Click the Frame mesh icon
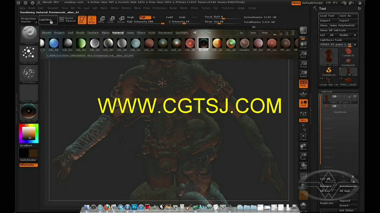This screenshot has width=380, height=213. pyautogui.click(x=303, y=137)
